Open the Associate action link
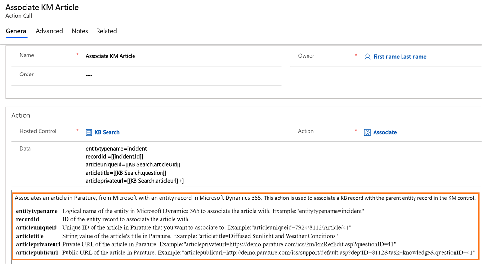This screenshot has height=264, width=482. (x=385, y=132)
